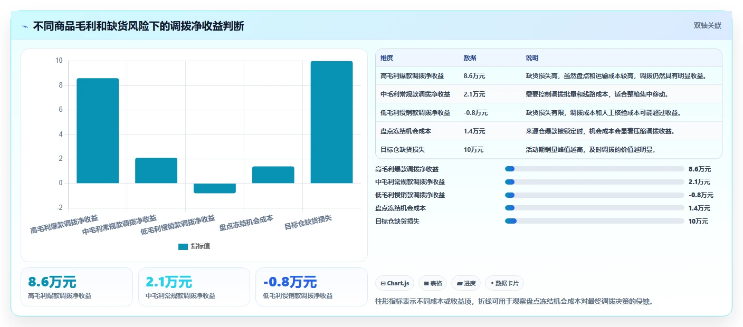Screen dimensions: 743x327
Task: Select the 进度 chip
Action: tap(466, 283)
